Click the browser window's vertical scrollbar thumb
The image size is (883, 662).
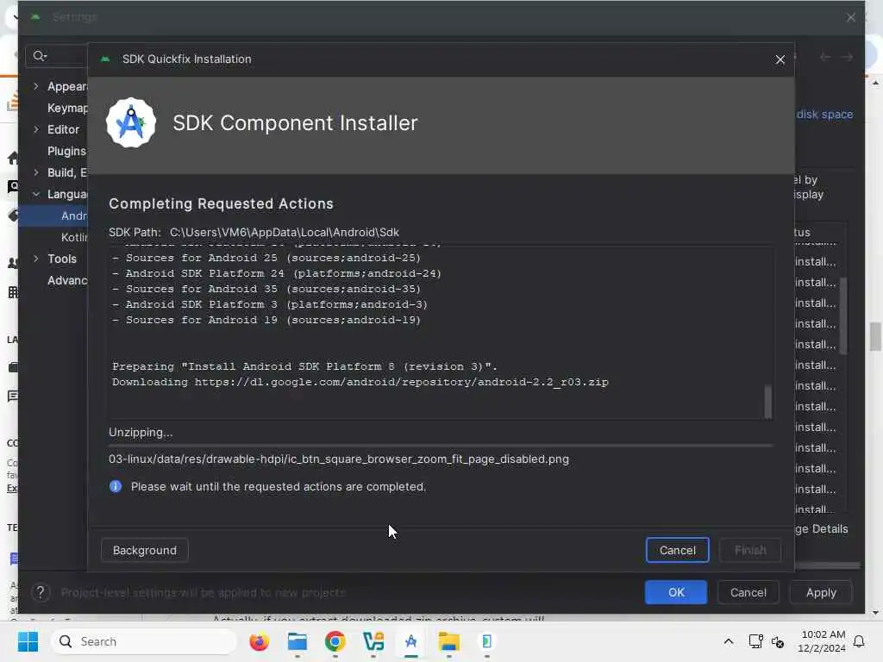[x=875, y=336]
